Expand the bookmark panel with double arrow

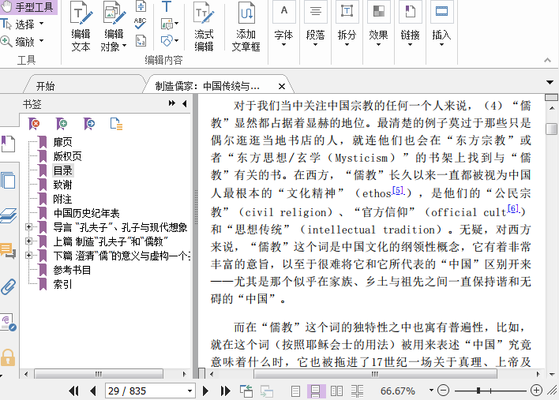coord(172,103)
